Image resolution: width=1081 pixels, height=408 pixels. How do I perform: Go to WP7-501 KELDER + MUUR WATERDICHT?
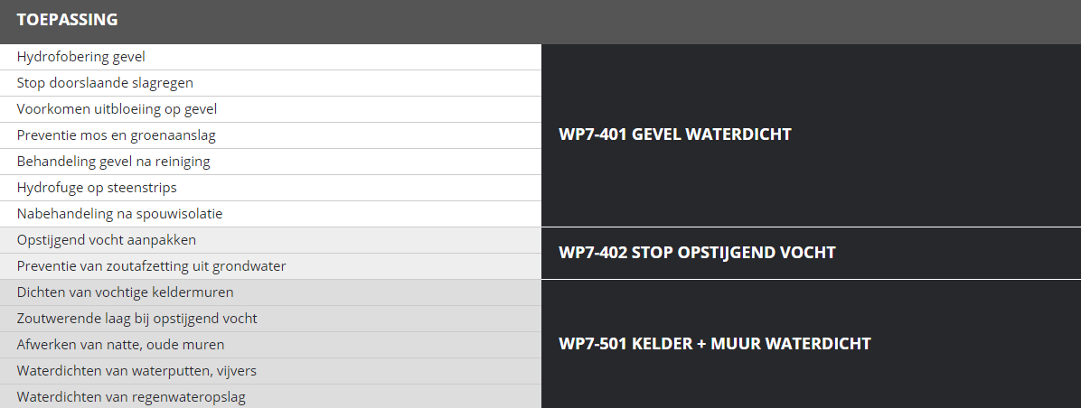[715, 344]
